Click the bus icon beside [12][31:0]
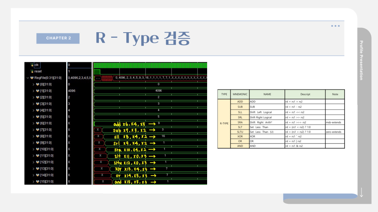Image resolution: width=378 pixels, height=212 pixels. click(38, 162)
